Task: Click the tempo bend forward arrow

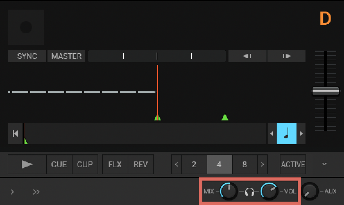Action: click(287, 56)
